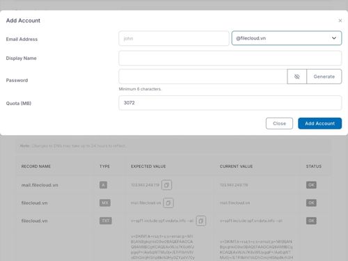Image resolution: width=348 pixels, height=261 pixels.
Task: Click filecloud.vn in the TXT row
Action: 34,221
